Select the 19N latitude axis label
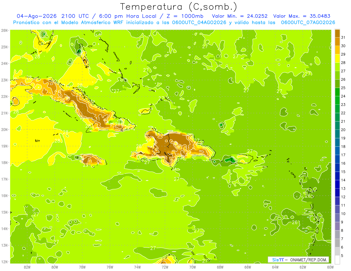The image size is (351, 271). [x=4, y=146]
